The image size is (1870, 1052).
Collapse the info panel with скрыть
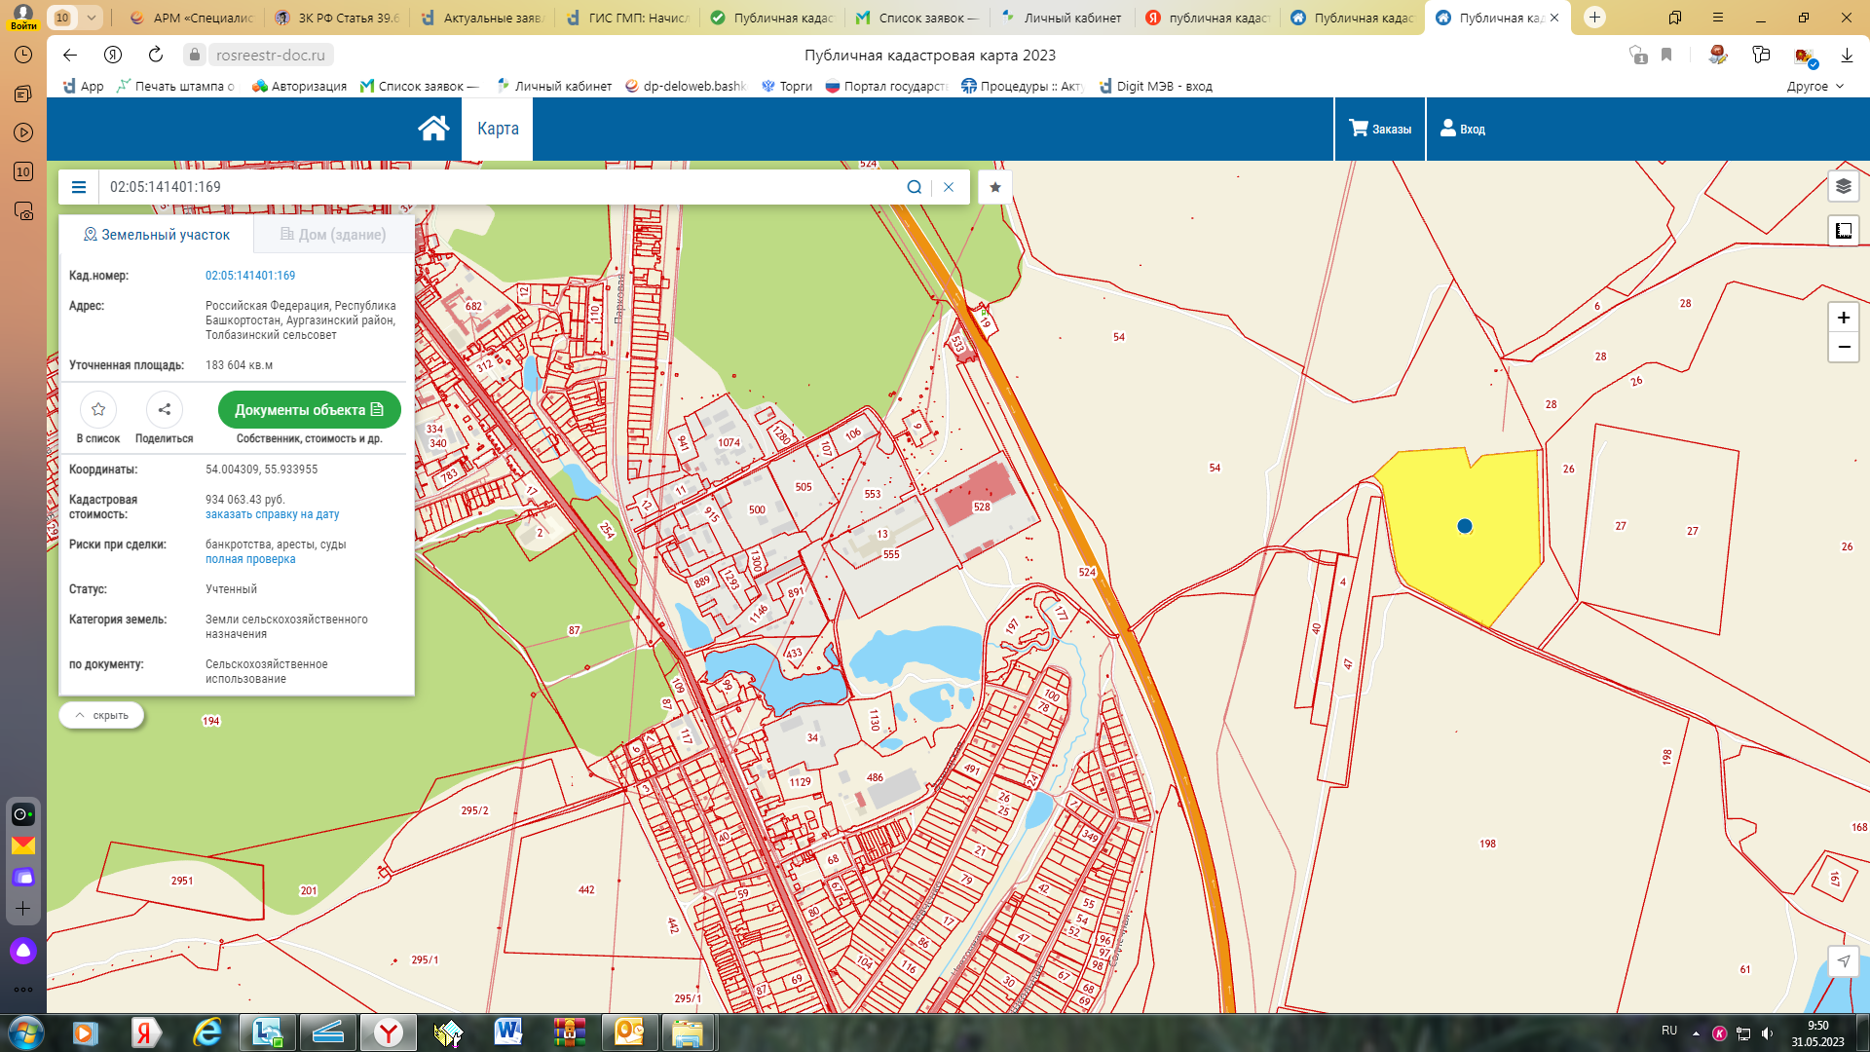coord(101,715)
